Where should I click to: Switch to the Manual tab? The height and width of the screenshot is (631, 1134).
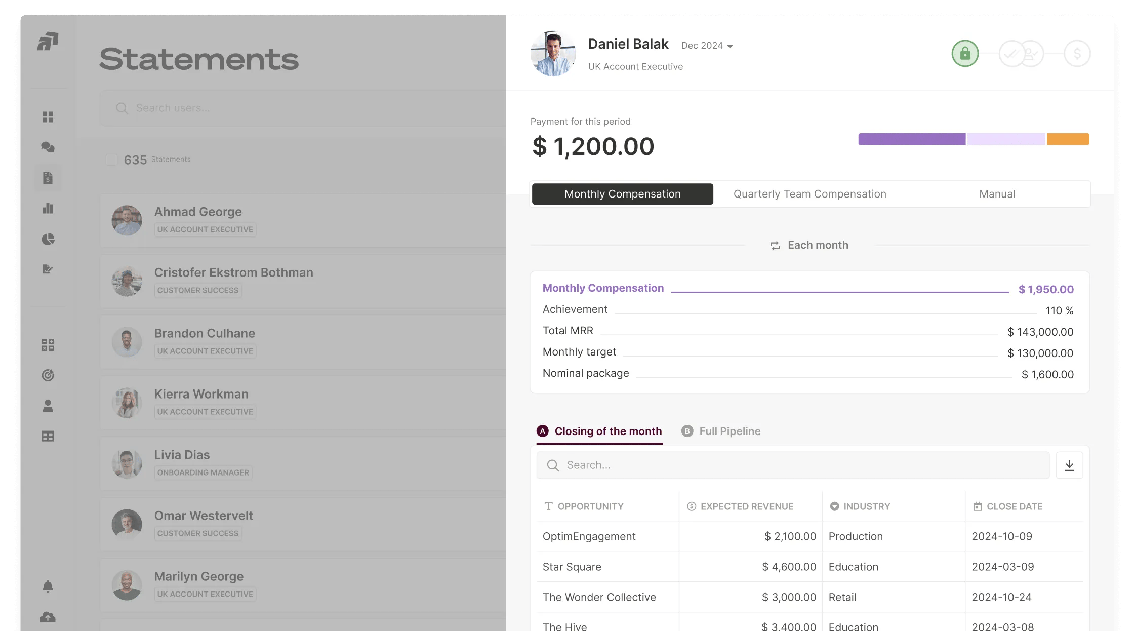(997, 194)
